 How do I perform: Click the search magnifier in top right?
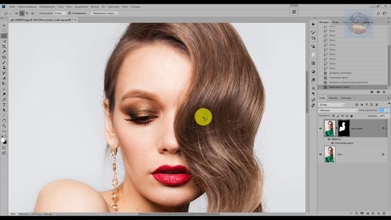click(x=378, y=13)
